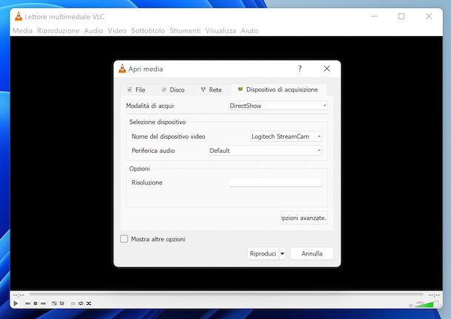Image resolution: width=451 pixels, height=319 pixels.
Task: Open the Video menu
Action: [x=117, y=30]
